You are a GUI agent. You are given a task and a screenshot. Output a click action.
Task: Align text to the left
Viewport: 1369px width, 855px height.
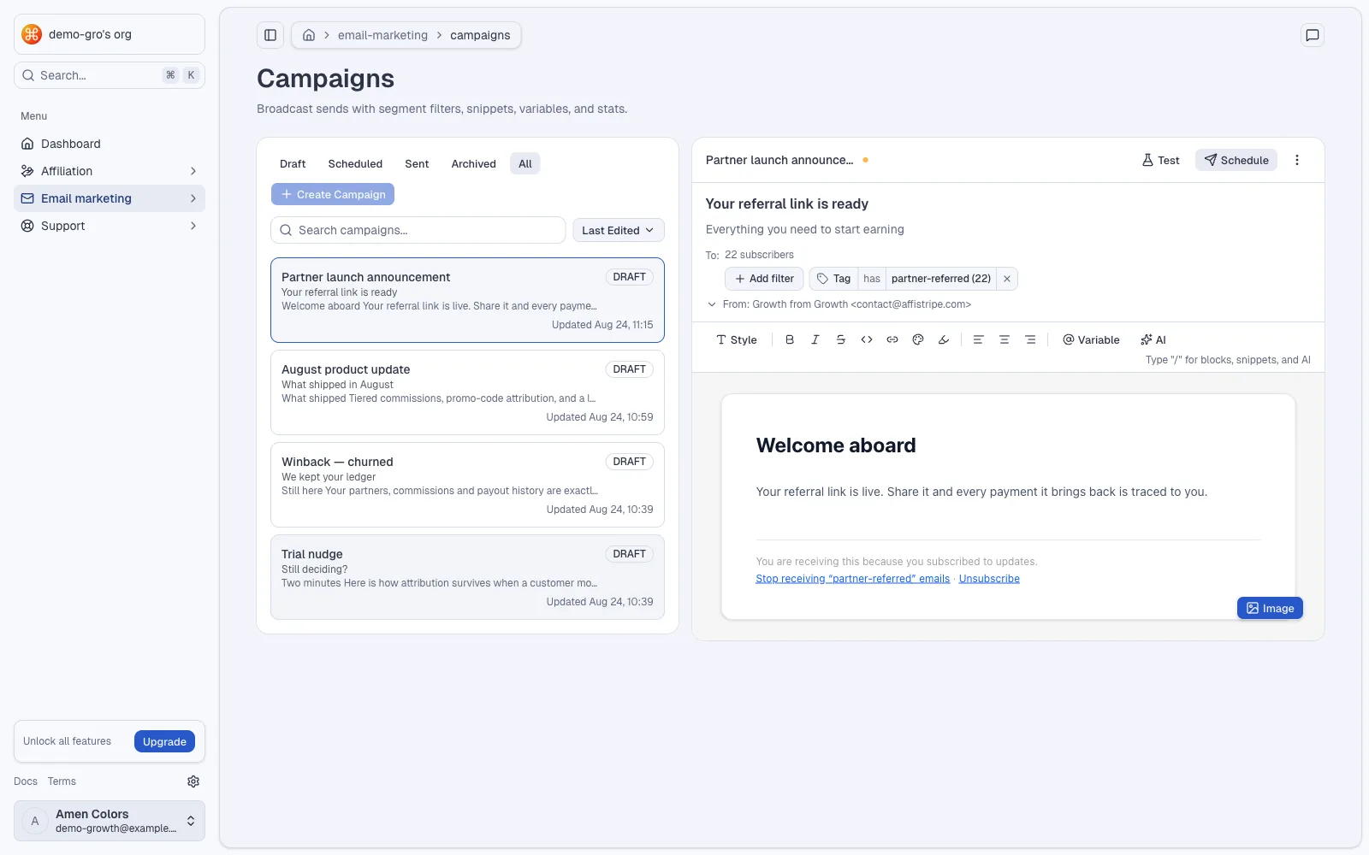click(x=979, y=339)
